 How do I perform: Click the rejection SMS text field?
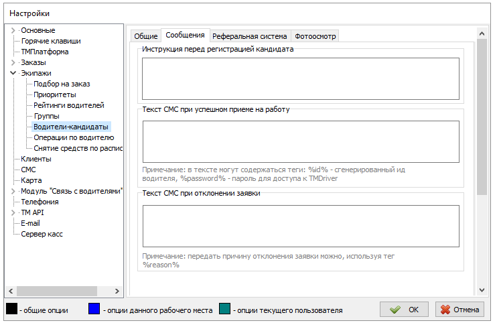300,226
